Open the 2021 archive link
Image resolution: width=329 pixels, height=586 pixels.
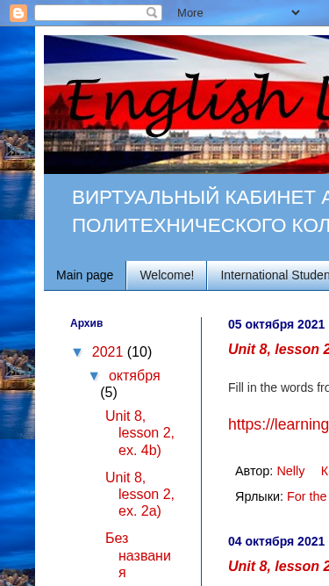coord(107,352)
